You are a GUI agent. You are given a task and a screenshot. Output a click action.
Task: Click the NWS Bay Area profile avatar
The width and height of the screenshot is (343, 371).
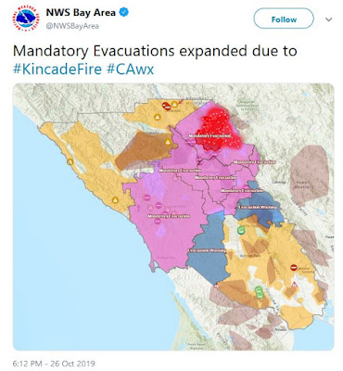click(25, 19)
